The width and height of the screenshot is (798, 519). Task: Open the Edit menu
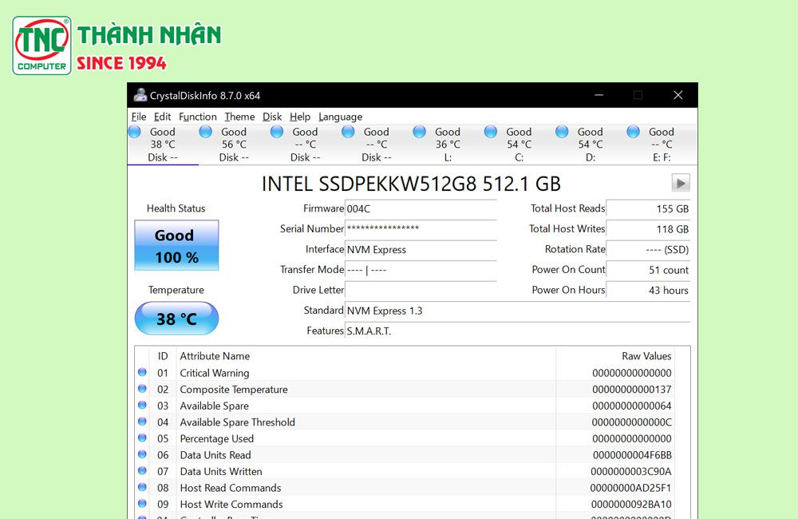click(162, 117)
